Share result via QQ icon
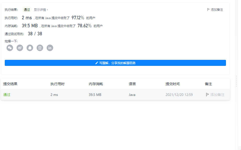This screenshot has width=241, height=150. 30,48
